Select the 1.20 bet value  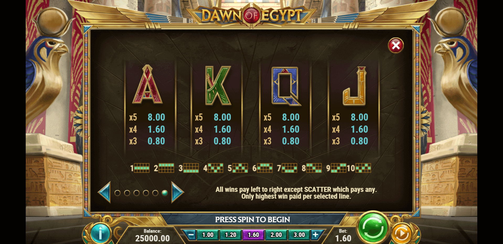pos(231,235)
